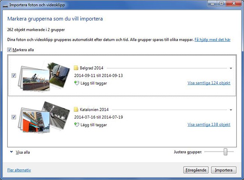Click the Importera button
This screenshot has height=180, width=244.
(x=224, y=170)
